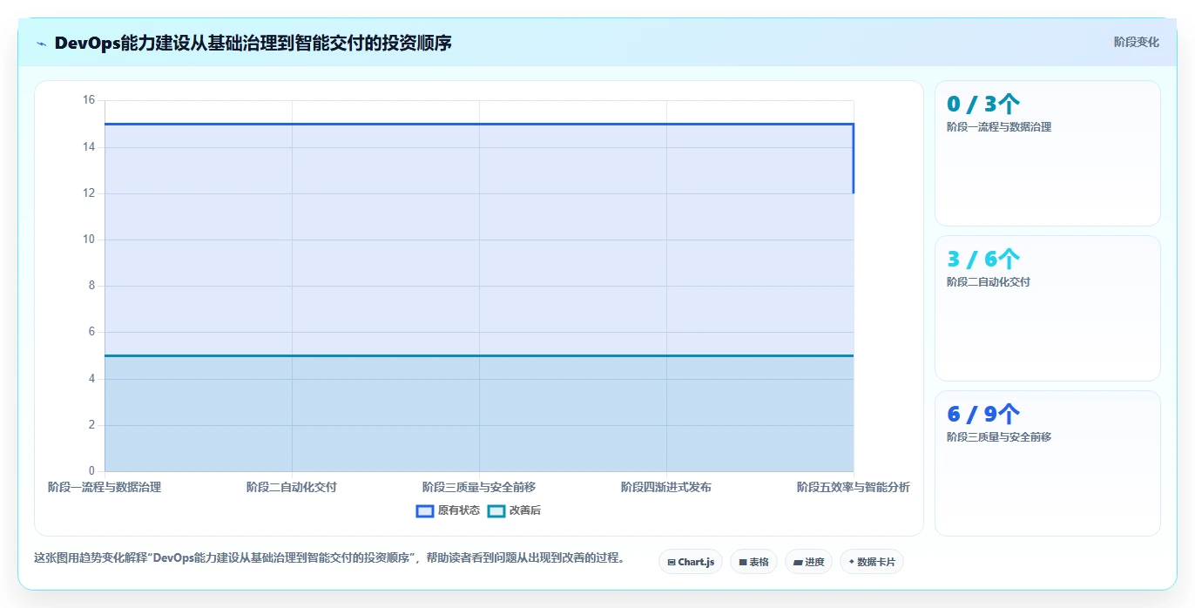
Task: Click x-axis label 阶段二自动化交付
Action: tap(292, 487)
